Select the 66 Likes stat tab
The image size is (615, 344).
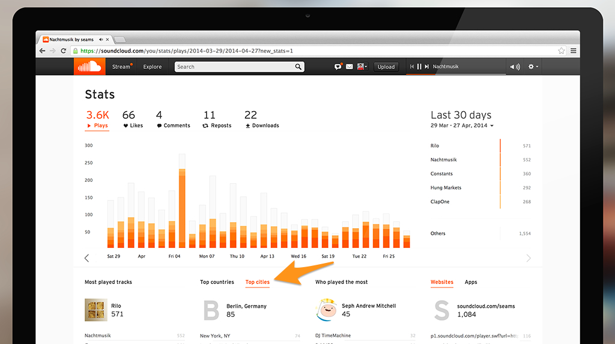(133, 119)
